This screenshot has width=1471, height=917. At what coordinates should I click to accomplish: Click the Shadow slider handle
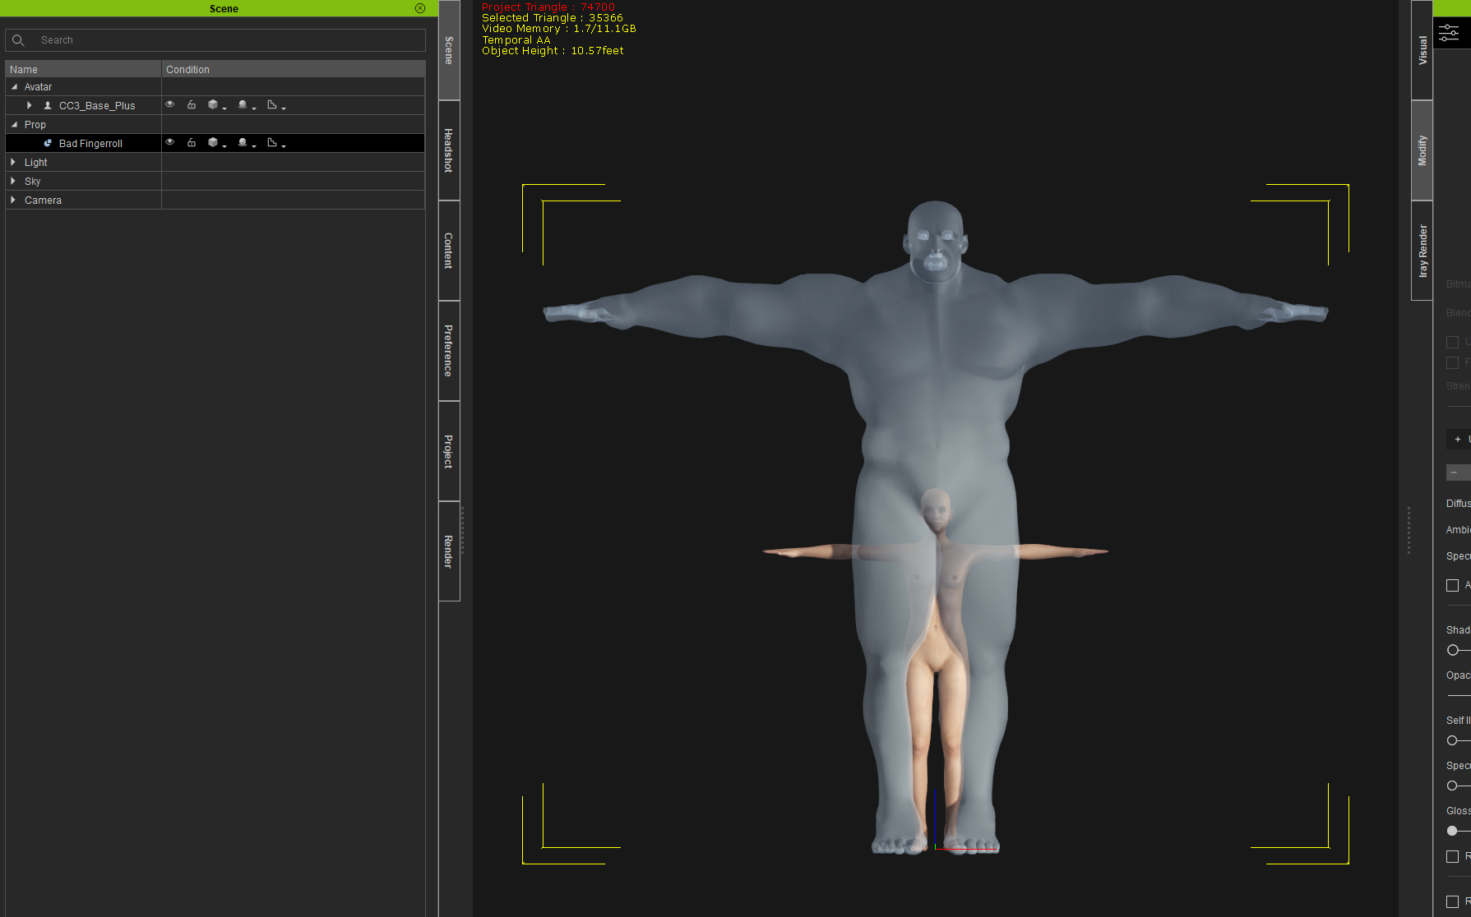point(1453,650)
